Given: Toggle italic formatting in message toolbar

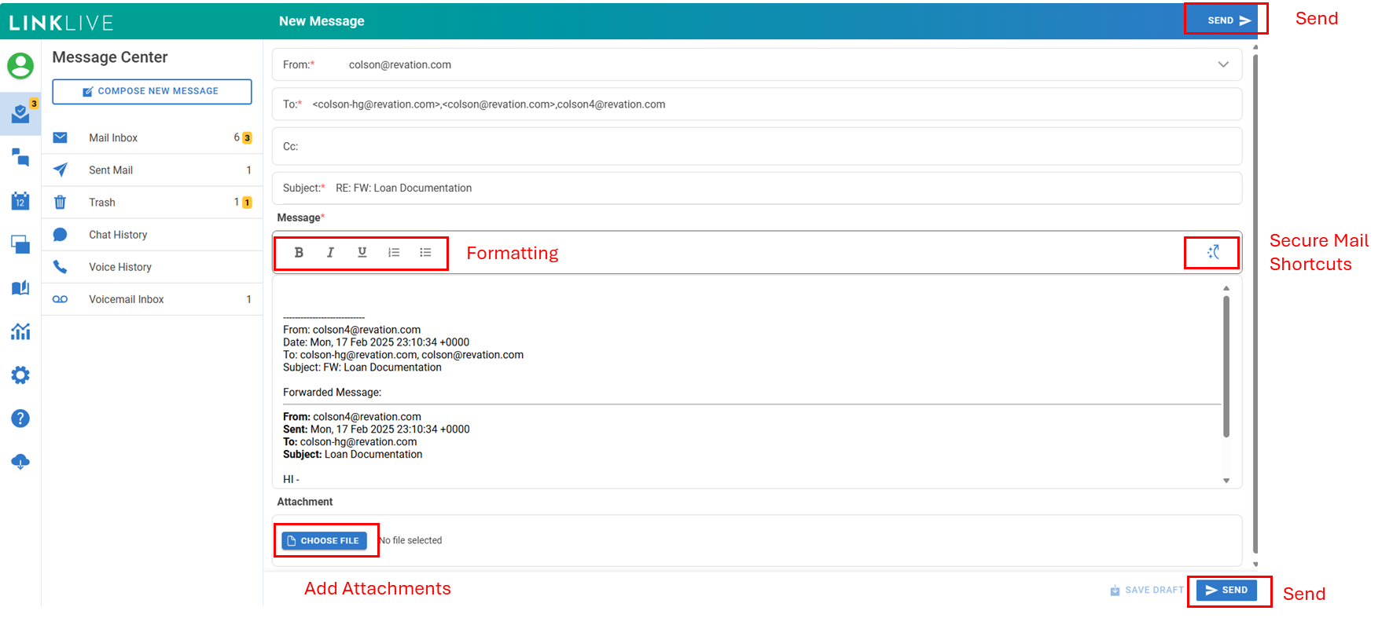Looking at the screenshot, I should pyautogui.click(x=330, y=252).
